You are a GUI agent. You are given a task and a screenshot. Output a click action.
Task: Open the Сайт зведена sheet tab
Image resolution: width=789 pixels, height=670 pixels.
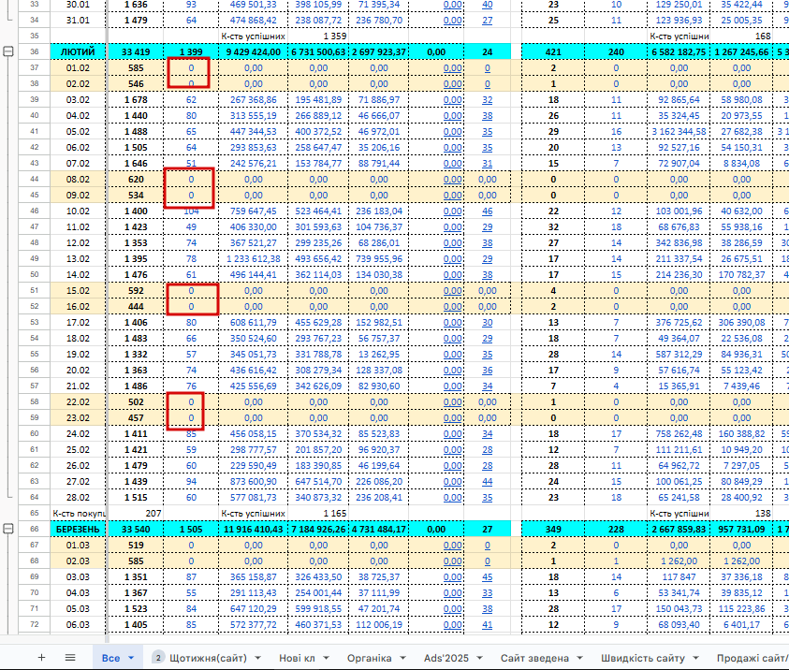(x=534, y=658)
